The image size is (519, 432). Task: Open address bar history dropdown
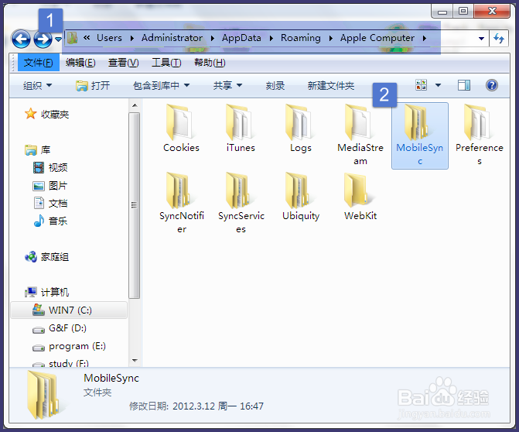pyautogui.click(x=482, y=39)
